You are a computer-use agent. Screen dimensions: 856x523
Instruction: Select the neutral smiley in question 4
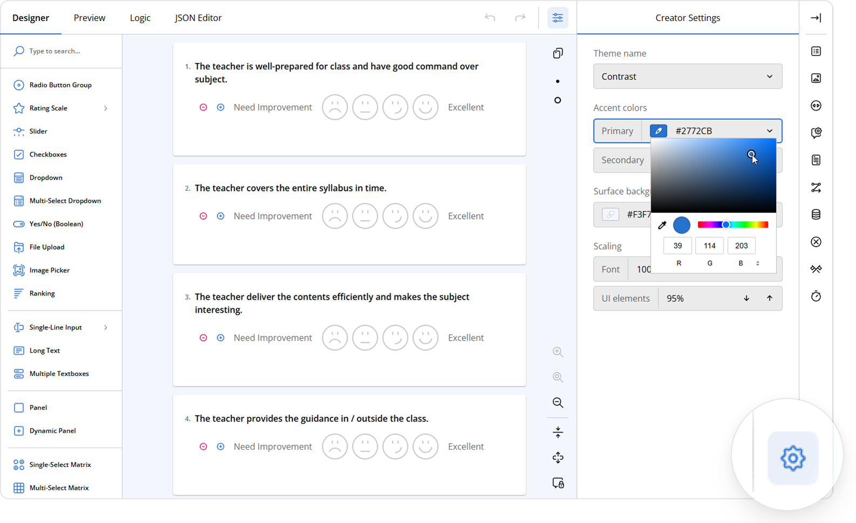pyautogui.click(x=365, y=447)
